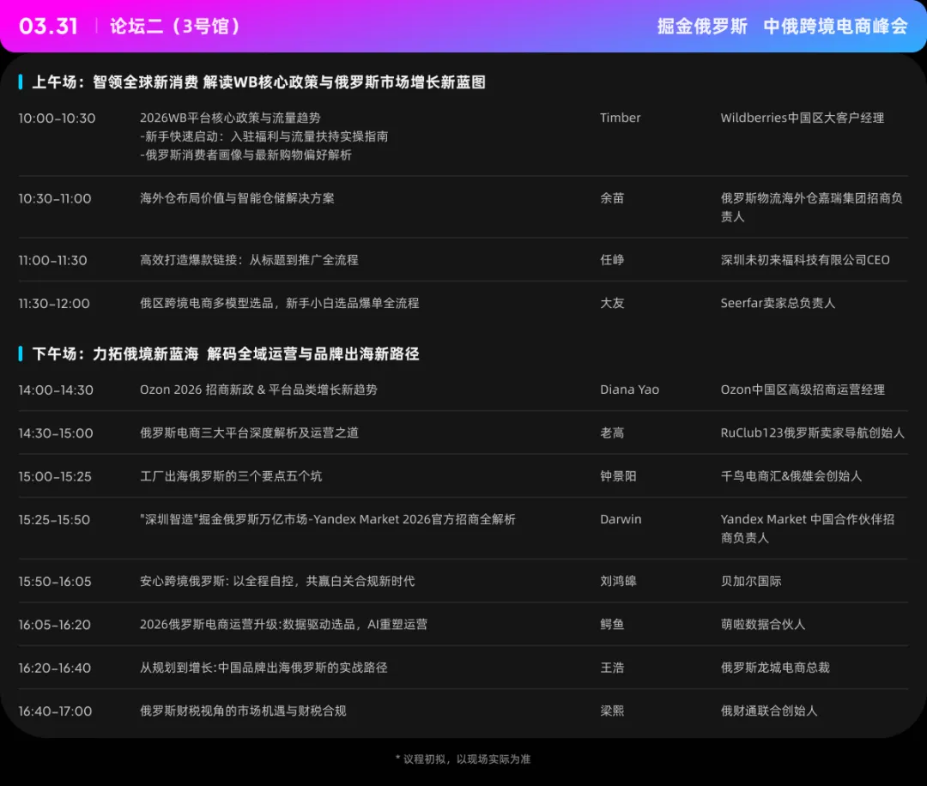Click topic 俄区跨境电商多模型选品
This screenshot has height=786, width=927.
pos(279,303)
